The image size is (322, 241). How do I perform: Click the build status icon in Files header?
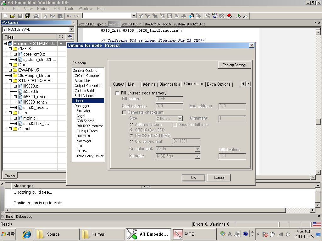coord(69,37)
